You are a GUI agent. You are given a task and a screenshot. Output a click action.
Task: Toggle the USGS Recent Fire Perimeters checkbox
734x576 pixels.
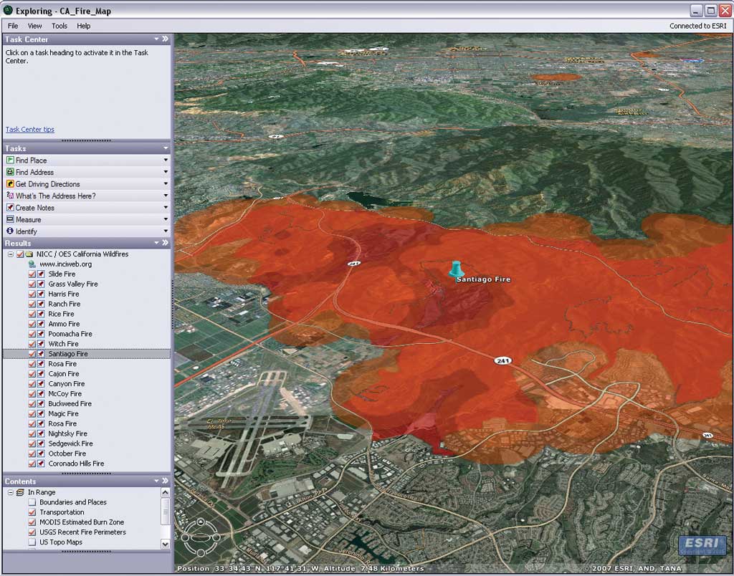point(32,532)
